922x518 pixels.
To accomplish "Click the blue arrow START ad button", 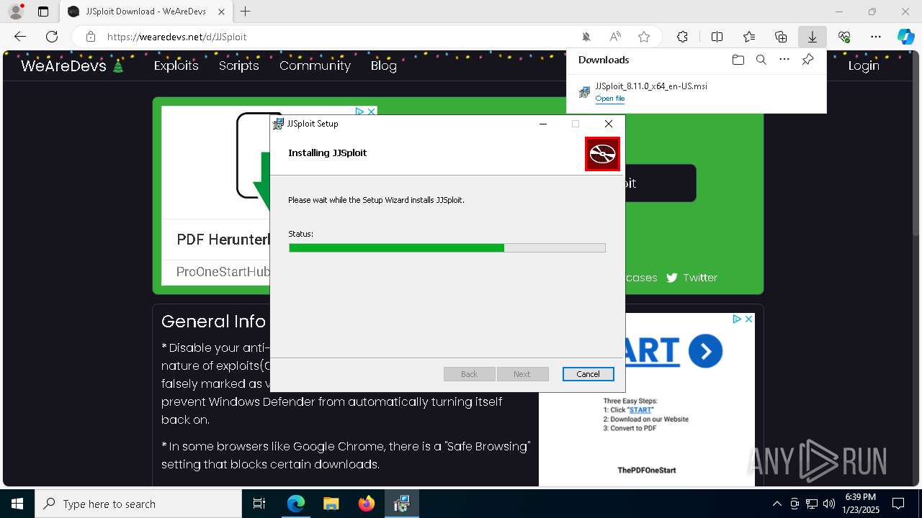I will pos(705,351).
